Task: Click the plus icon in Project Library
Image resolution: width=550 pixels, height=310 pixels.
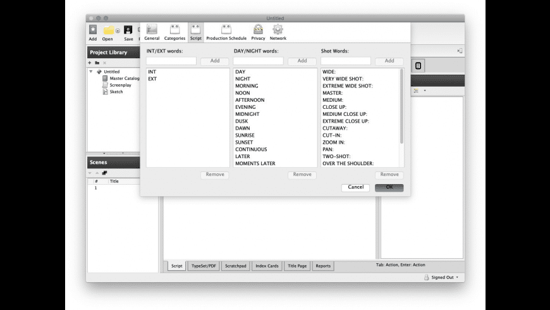Action: (x=89, y=63)
